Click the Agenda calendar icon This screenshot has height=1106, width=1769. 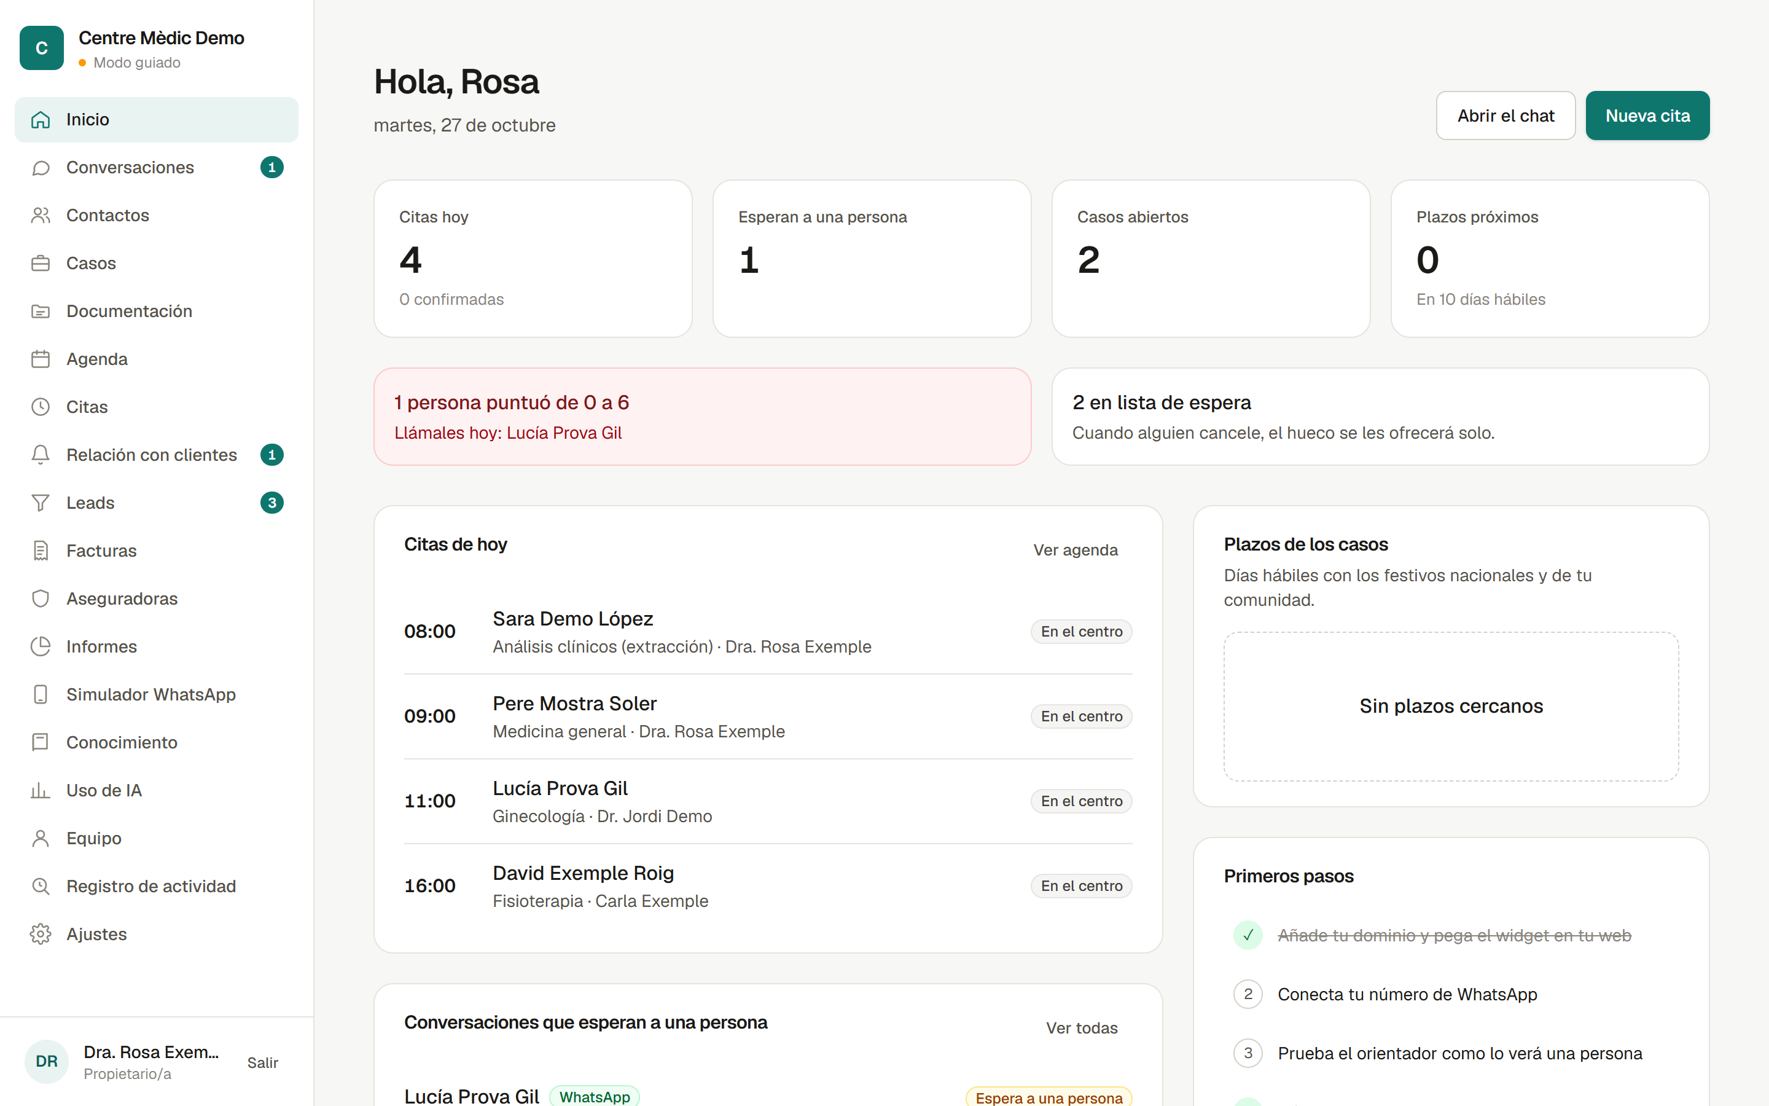point(41,359)
